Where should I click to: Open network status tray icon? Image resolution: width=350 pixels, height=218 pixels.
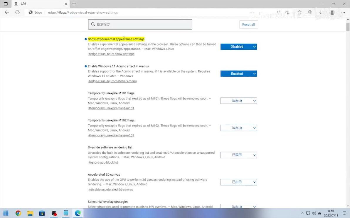coord(308,213)
